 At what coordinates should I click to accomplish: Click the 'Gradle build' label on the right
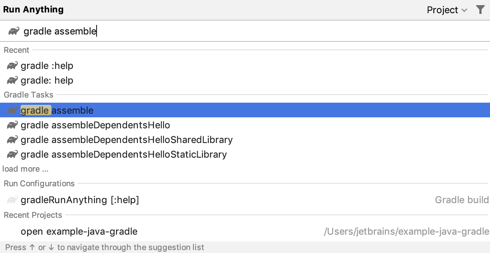(x=461, y=200)
